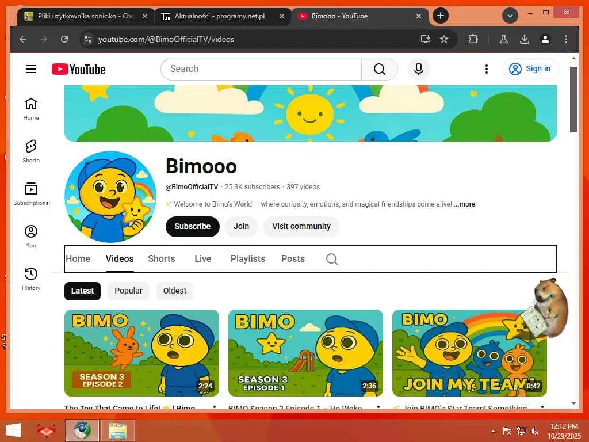This screenshot has width=589, height=442.
Task: Reload the current page
Action: pos(64,39)
